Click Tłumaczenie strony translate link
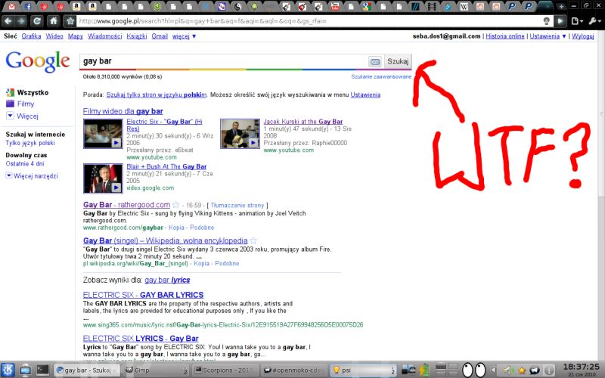This screenshot has height=378, width=605. (237, 206)
